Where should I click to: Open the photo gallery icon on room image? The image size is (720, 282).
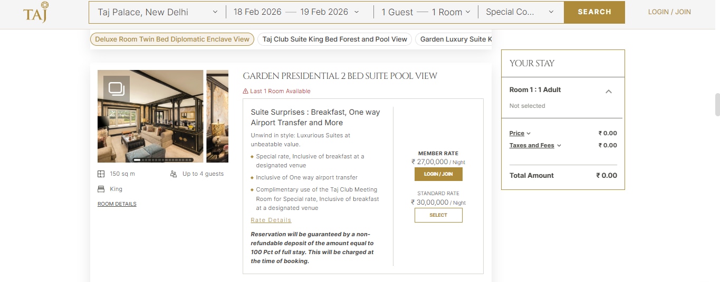pos(116,88)
